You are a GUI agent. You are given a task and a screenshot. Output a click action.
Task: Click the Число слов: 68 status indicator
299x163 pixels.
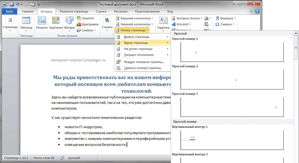[x=44, y=158]
